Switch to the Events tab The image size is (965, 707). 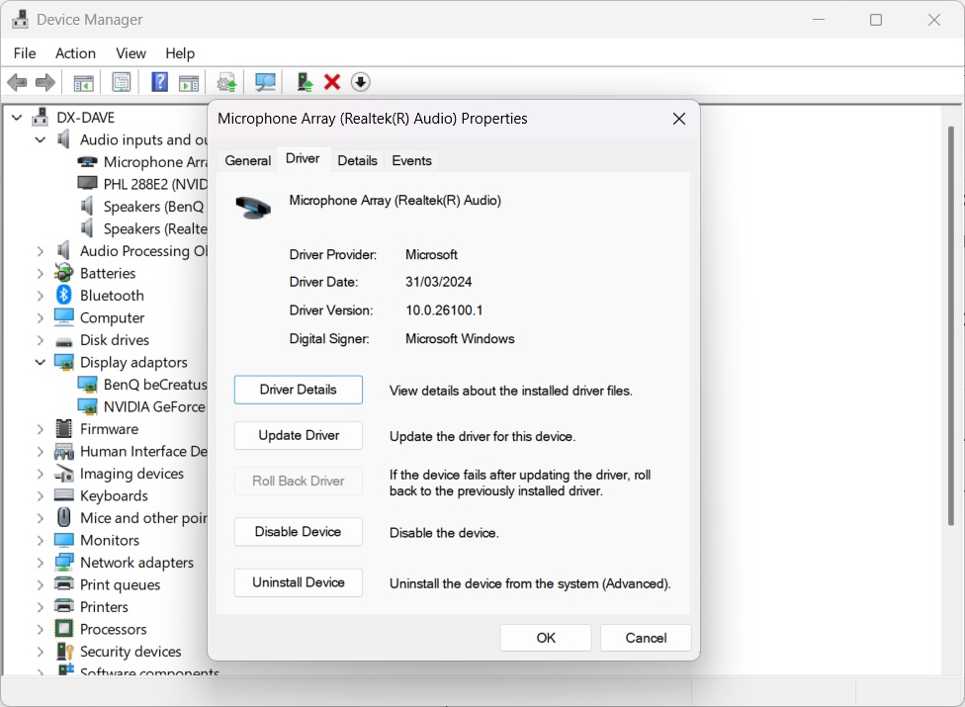pyautogui.click(x=411, y=160)
